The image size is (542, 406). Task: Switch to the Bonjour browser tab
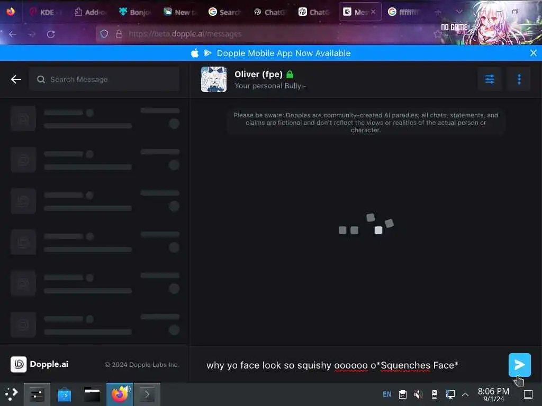(x=135, y=12)
